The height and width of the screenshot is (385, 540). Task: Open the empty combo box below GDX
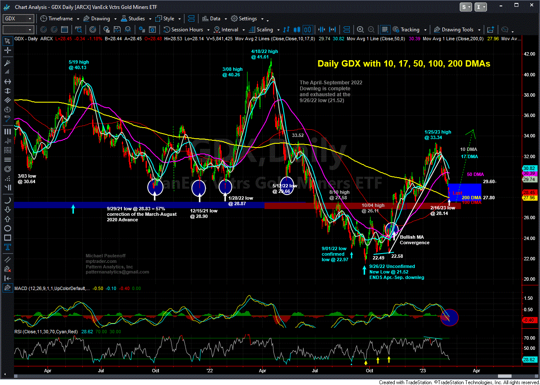[18, 30]
